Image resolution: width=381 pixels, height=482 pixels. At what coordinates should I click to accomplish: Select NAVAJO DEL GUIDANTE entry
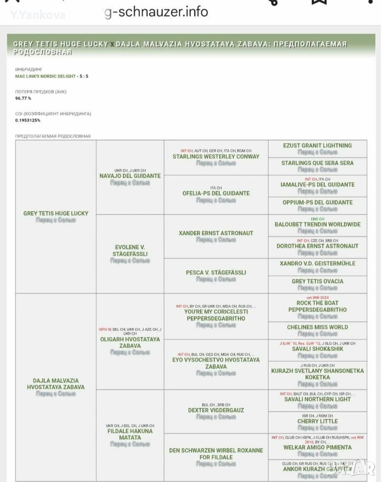[130, 176]
